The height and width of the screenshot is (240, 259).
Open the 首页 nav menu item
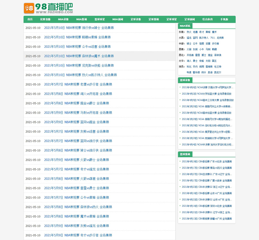click(30, 20)
